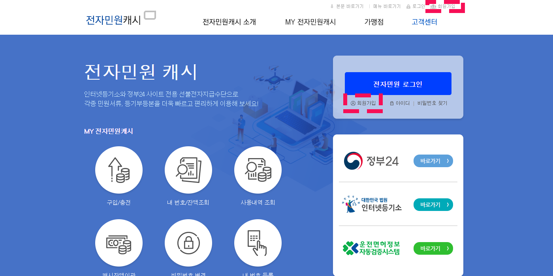Image resolution: width=553 pixels, height=276 pixels.
Task: Click the 캐시잔액이관 money transfer icon
Action: (x=119, y=243)
